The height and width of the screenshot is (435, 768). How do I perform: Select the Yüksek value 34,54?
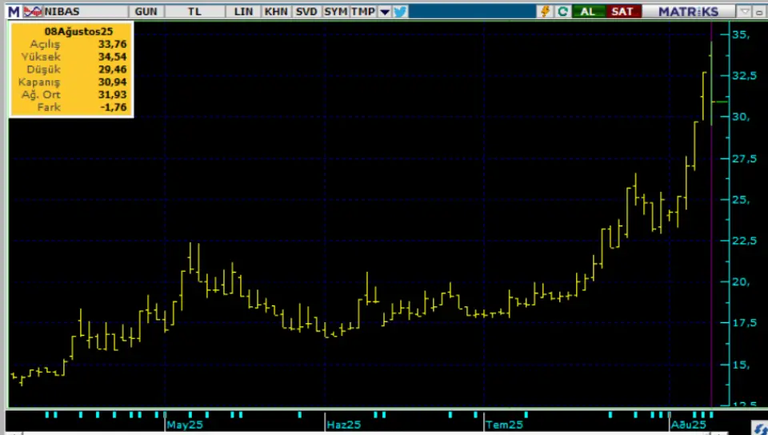113,57
